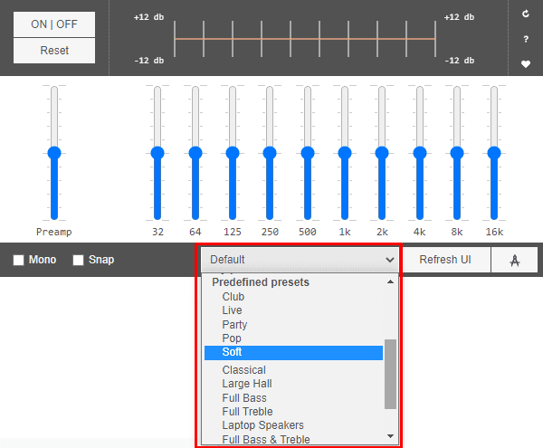543x448 pixels.
Task: Click the Preamp slider handle
Action: click(x=54, y=153)
